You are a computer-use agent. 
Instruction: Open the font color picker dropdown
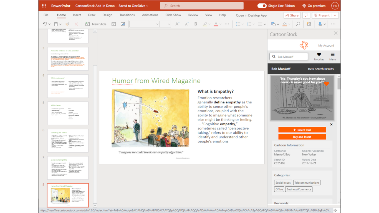point(221,24)
